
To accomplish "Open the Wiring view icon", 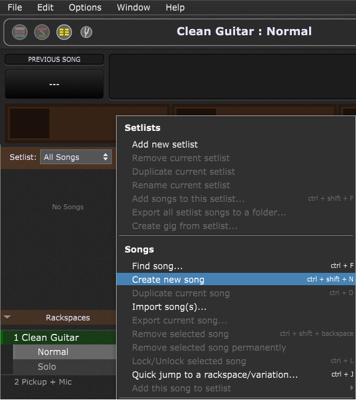I will pos(42,32).
